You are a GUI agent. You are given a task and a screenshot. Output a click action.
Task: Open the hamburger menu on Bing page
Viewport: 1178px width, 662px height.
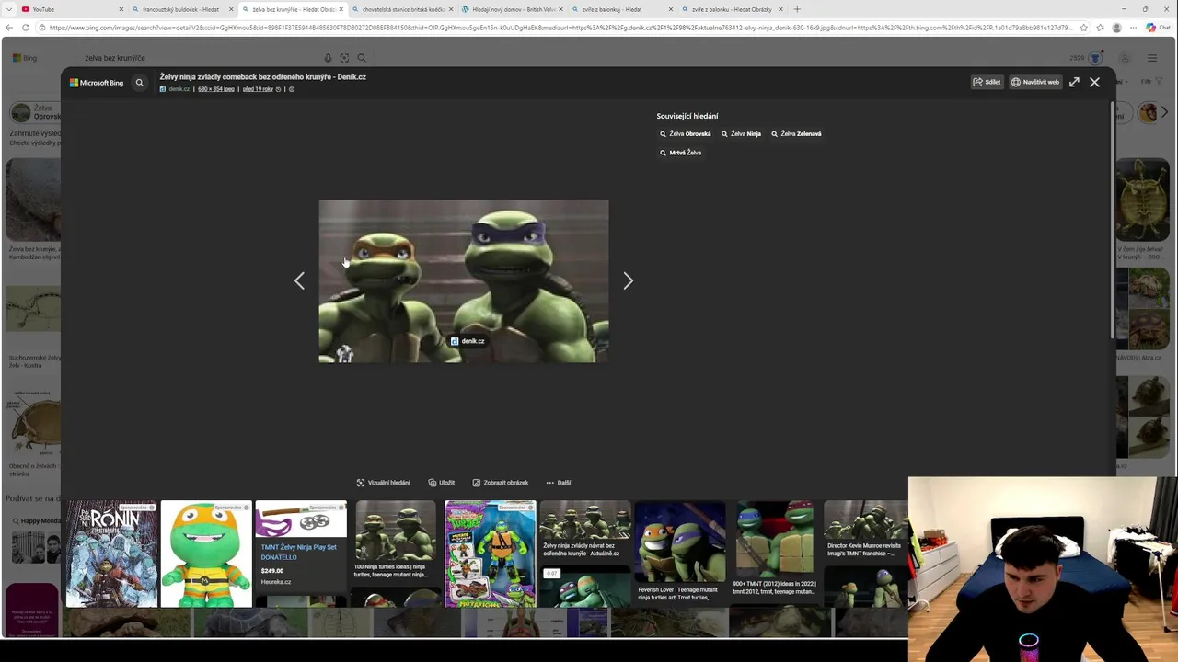(1151, 58)
